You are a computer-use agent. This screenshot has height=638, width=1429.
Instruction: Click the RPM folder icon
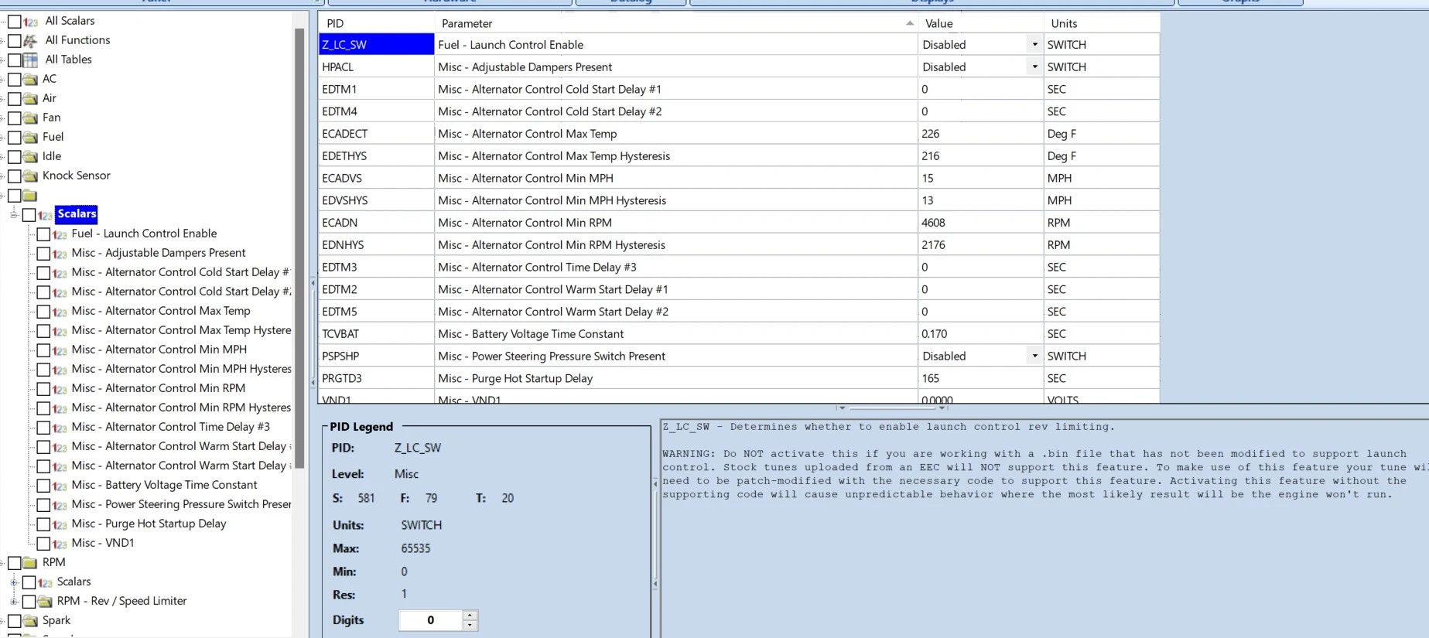point(30,563)
